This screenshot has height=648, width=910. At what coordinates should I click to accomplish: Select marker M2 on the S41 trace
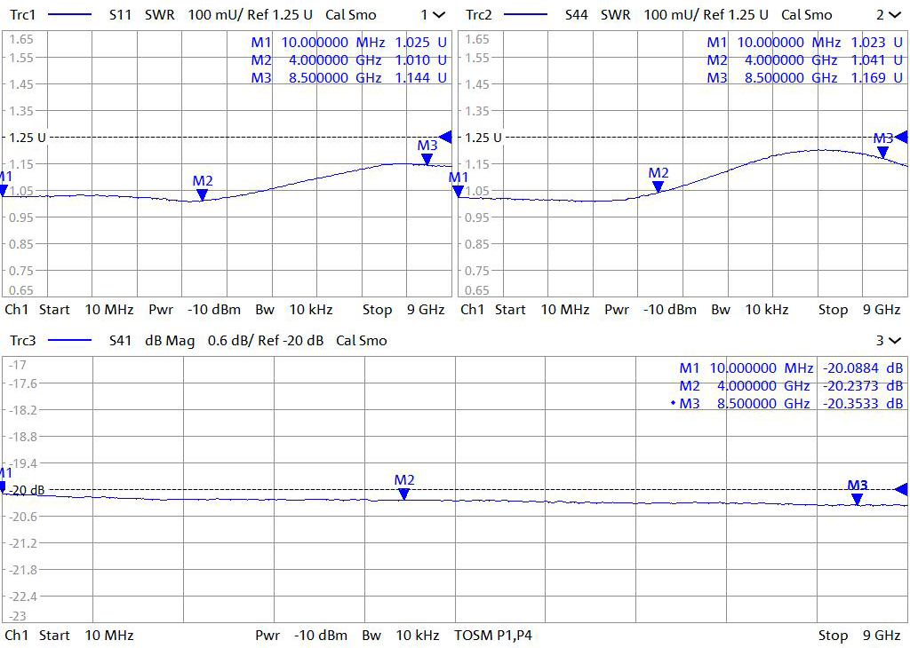tap(404, 493)
